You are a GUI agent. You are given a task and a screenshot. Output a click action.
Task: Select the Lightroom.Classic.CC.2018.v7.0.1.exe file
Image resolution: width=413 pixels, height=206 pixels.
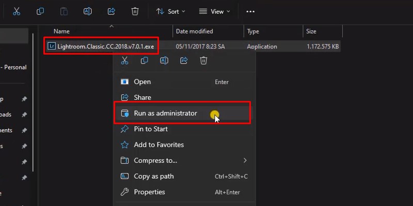[x=106, y=46]
